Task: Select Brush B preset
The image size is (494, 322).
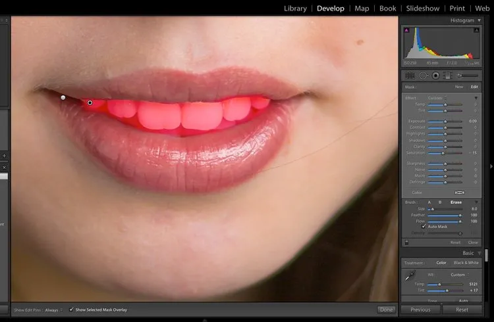Action: (439, 202)
